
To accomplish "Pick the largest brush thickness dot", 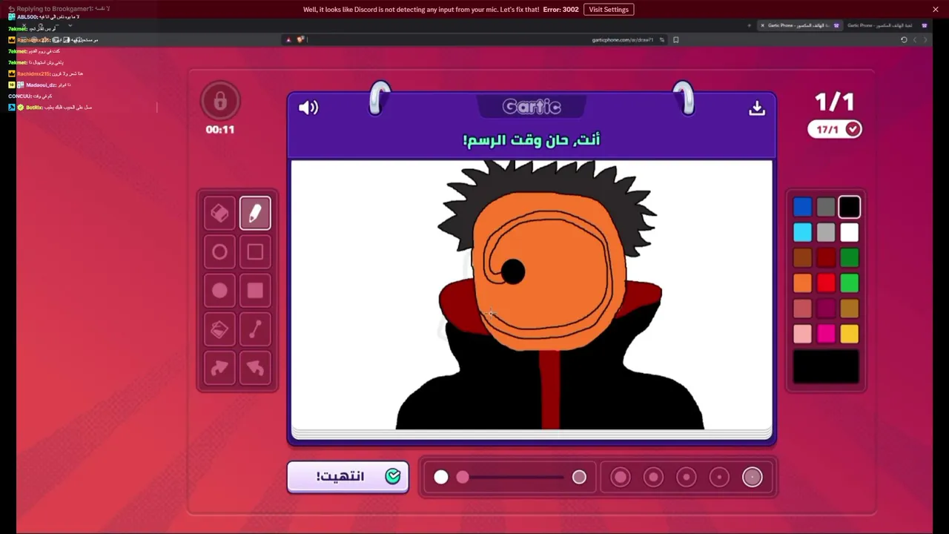I will tap(621, 477).
